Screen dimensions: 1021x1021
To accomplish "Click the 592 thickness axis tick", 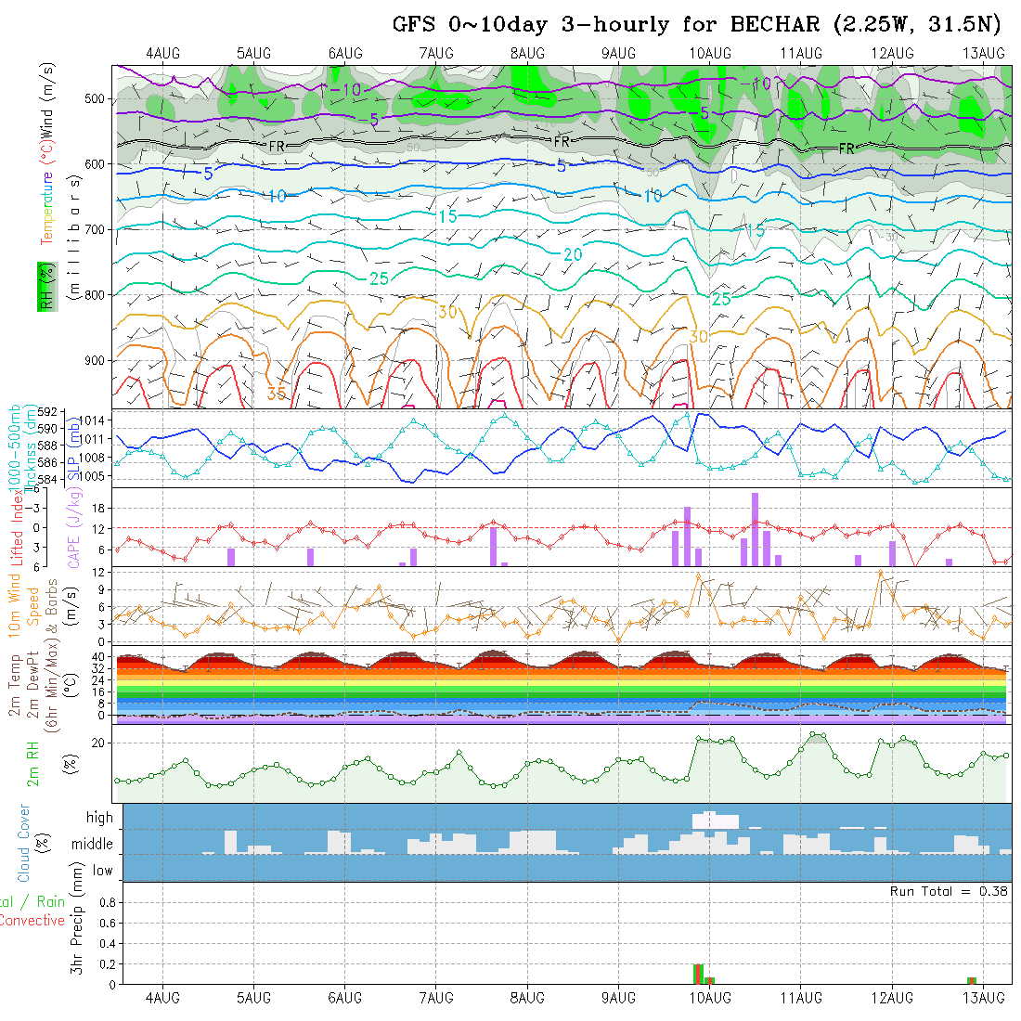I will point(47,411).
